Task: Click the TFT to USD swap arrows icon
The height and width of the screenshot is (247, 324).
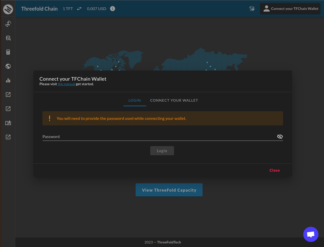Action: pyautogui.click(x=79, y=9)
